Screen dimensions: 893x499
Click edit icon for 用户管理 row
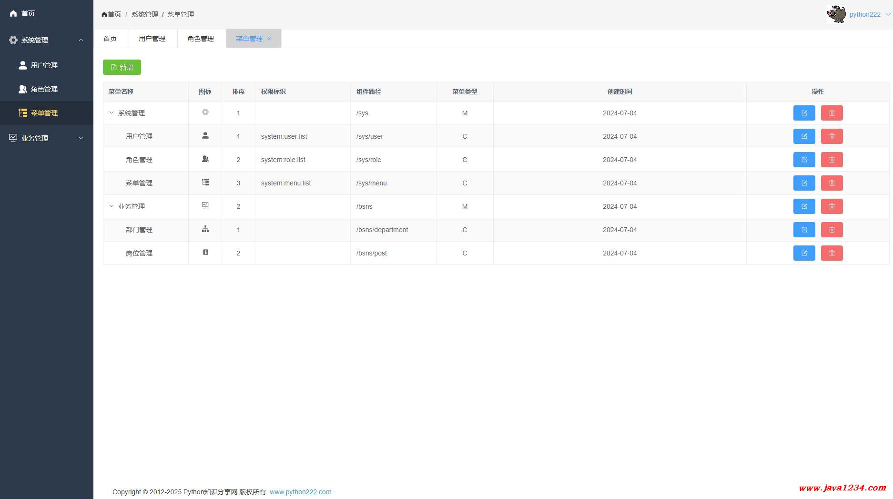tap(804, 136)
